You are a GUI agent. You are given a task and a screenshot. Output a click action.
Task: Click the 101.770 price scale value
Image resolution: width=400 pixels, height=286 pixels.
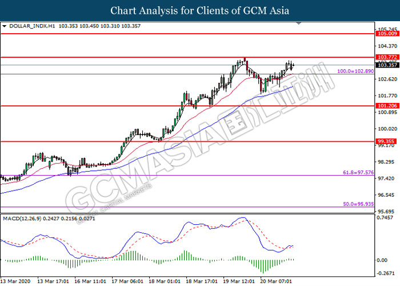tap(387, 96)
